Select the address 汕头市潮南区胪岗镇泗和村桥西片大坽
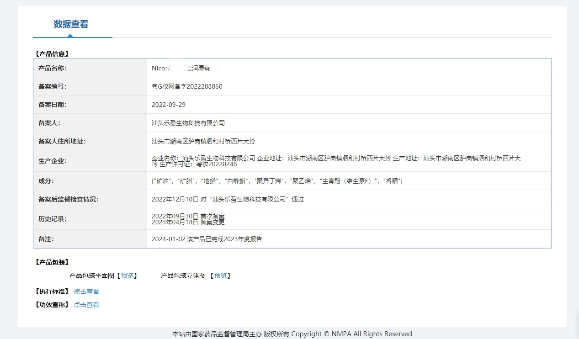Viewport: 579px width, 339px height. 203,141
